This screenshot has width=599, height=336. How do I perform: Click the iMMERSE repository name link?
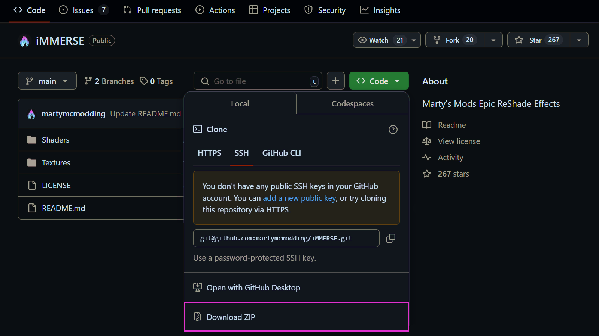pos(60,41)
